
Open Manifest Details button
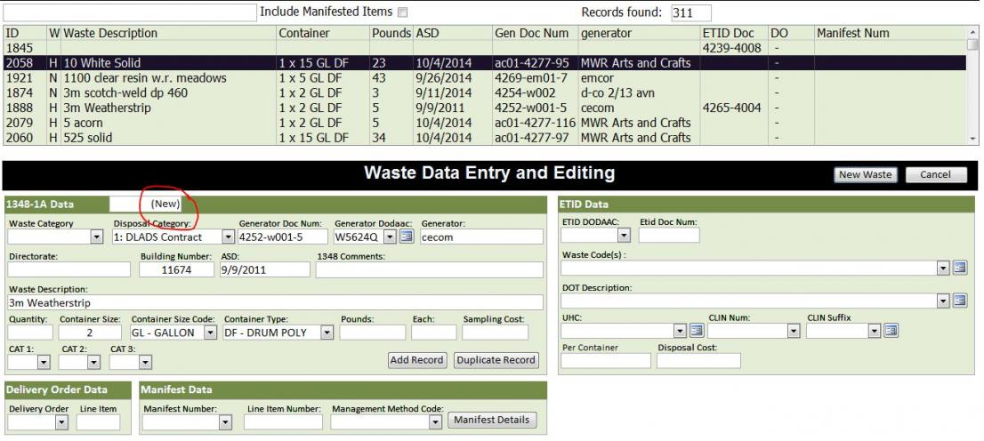tap(492, 420)
